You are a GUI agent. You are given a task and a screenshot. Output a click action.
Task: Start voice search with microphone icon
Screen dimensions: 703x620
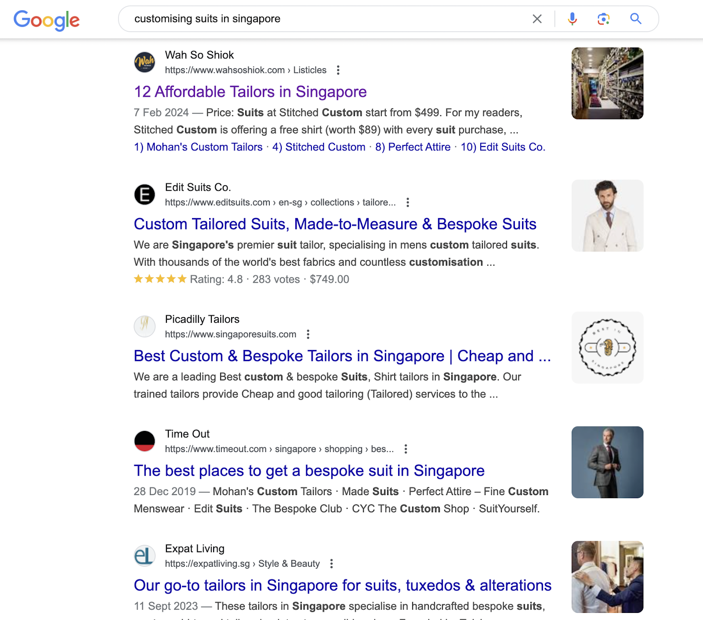pos(572,19)
